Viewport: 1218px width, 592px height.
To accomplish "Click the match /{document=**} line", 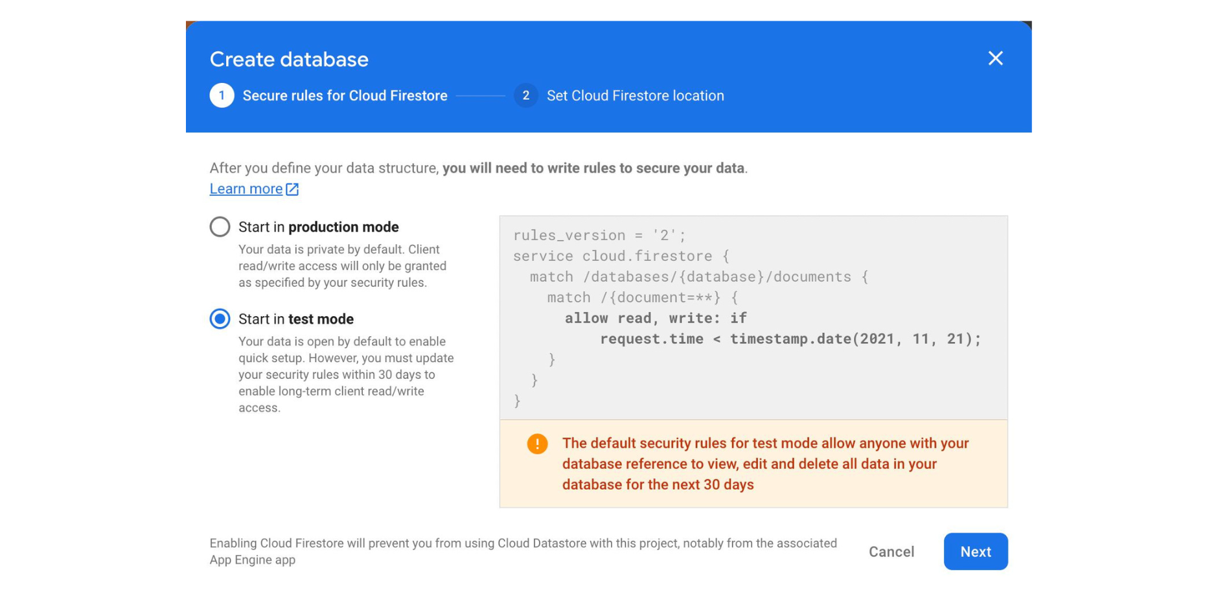I will coord(642,297).
